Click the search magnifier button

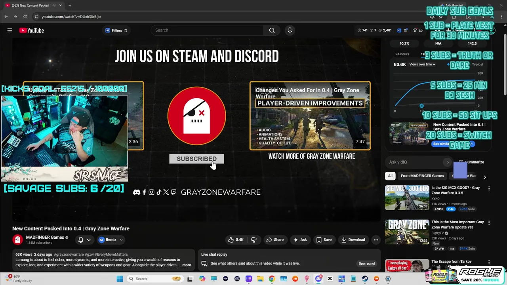tap(272, 30)
